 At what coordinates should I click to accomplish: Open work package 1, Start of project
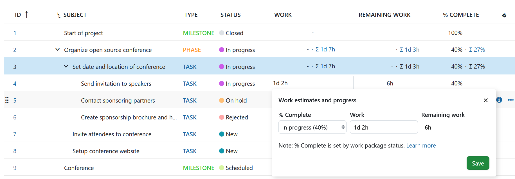click(15, 33)
